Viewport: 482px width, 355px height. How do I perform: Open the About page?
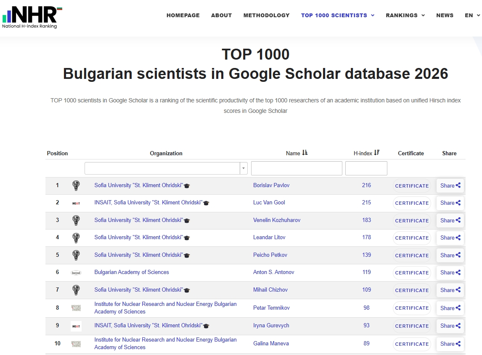point(221,16)
